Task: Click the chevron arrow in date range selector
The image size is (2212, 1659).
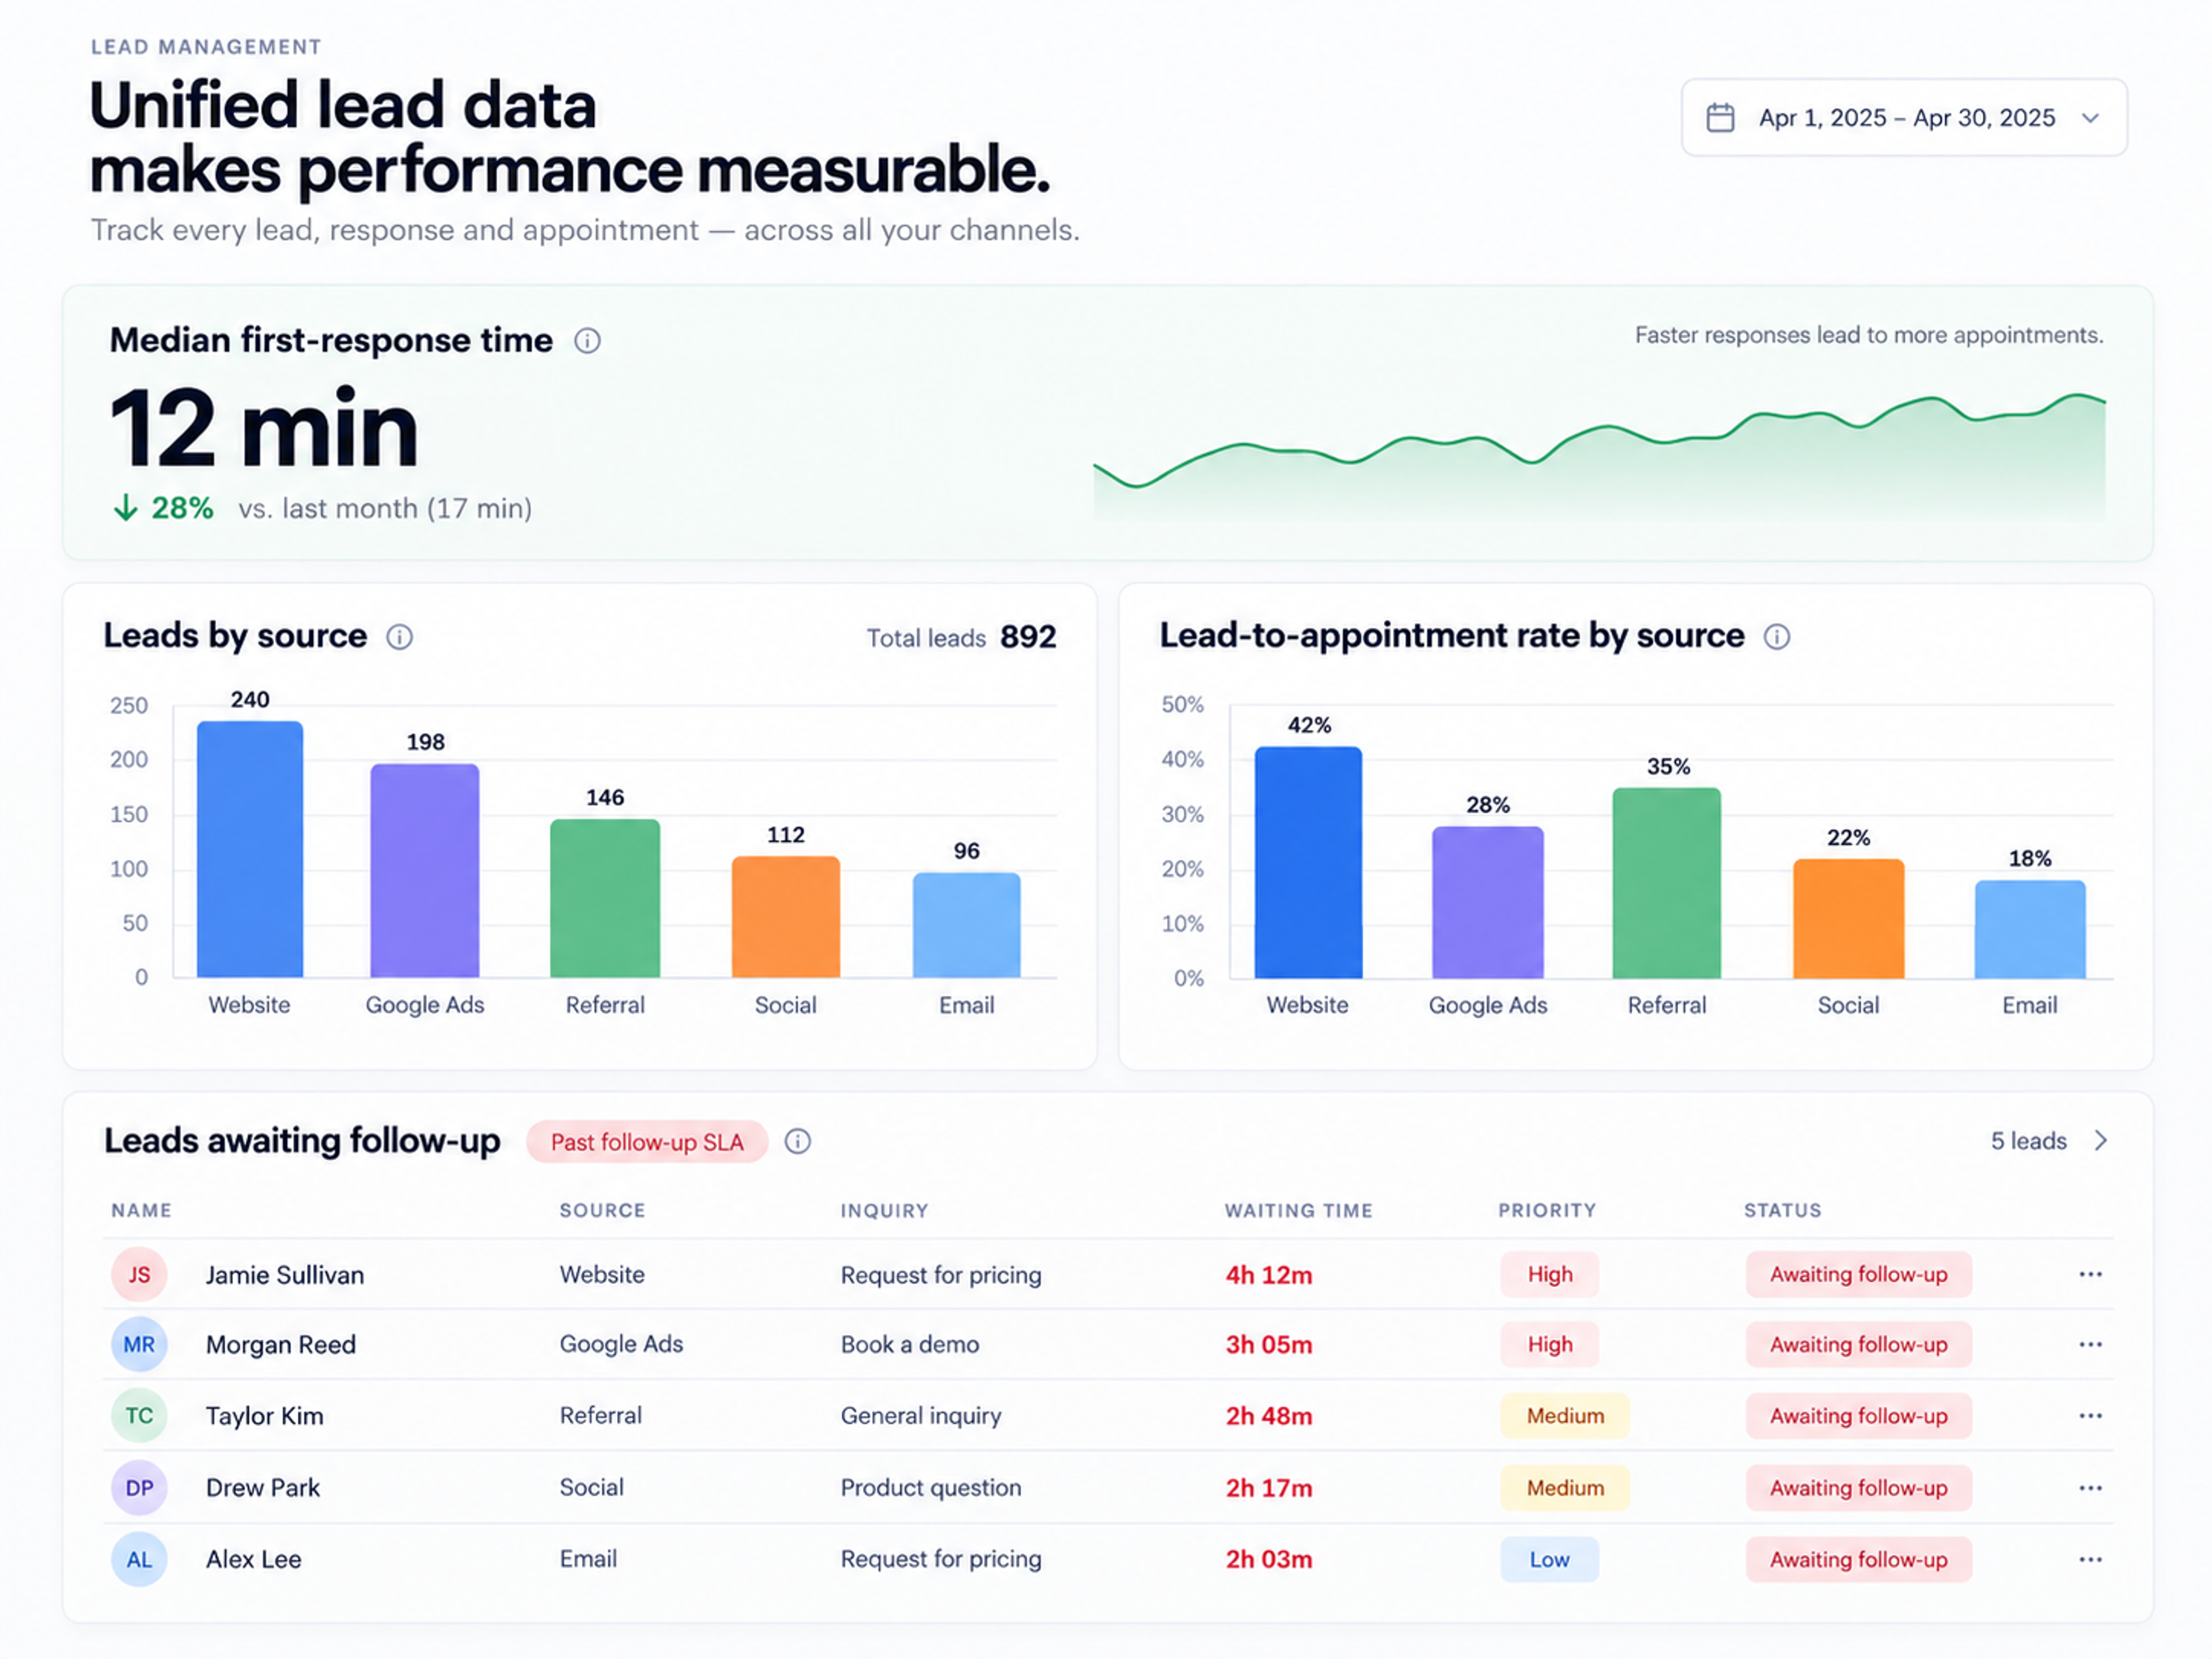Action: [x=2090, y=118]
